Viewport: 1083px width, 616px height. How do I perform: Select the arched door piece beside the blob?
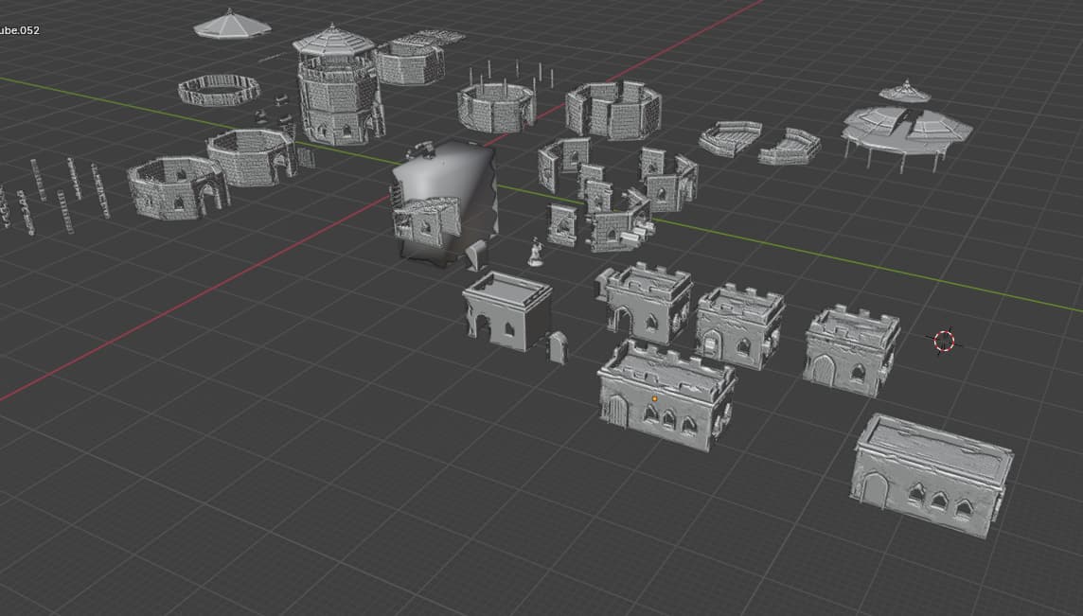coord(477,255)
